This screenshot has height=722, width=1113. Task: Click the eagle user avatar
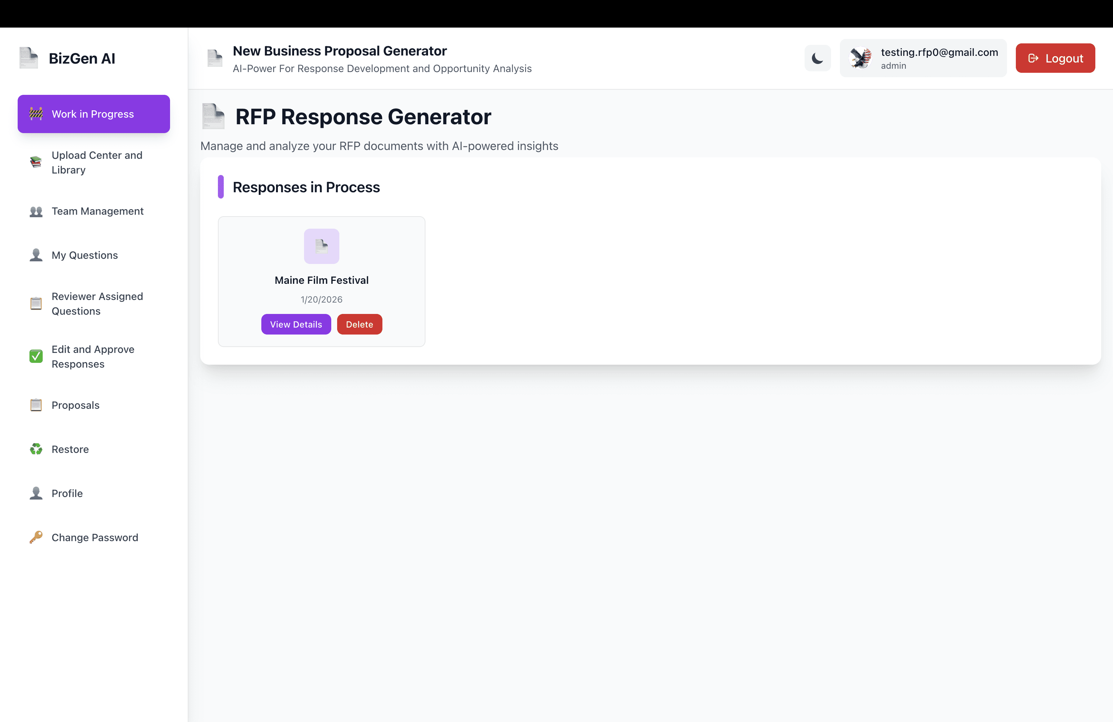[x=861, y=58]
